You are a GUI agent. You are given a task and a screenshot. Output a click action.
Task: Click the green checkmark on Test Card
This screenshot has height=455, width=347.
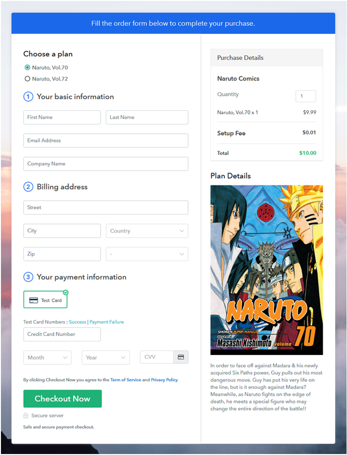[66, 292]
